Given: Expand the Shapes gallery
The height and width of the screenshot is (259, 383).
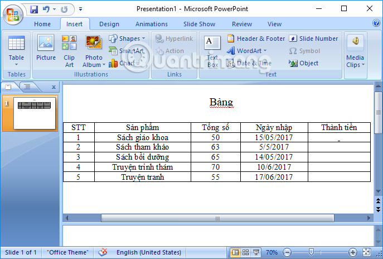Looking at the screenshot, I should pos(127,39).
